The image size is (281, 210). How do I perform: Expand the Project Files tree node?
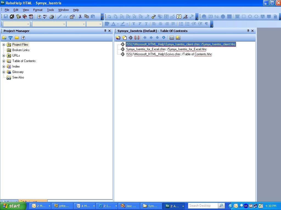click(4, 45)
